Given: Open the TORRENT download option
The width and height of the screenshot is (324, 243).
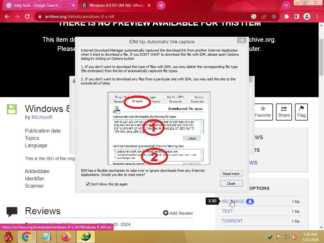Looking at the screenshot, I should click(x=232, y=221).
